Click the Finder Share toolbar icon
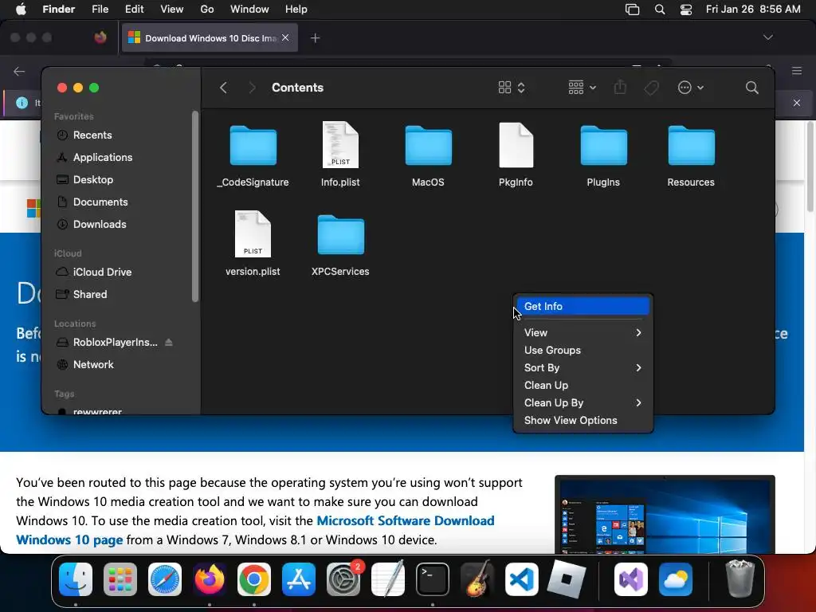This screenshot has height=612, width=816. [x=620, y=87]
